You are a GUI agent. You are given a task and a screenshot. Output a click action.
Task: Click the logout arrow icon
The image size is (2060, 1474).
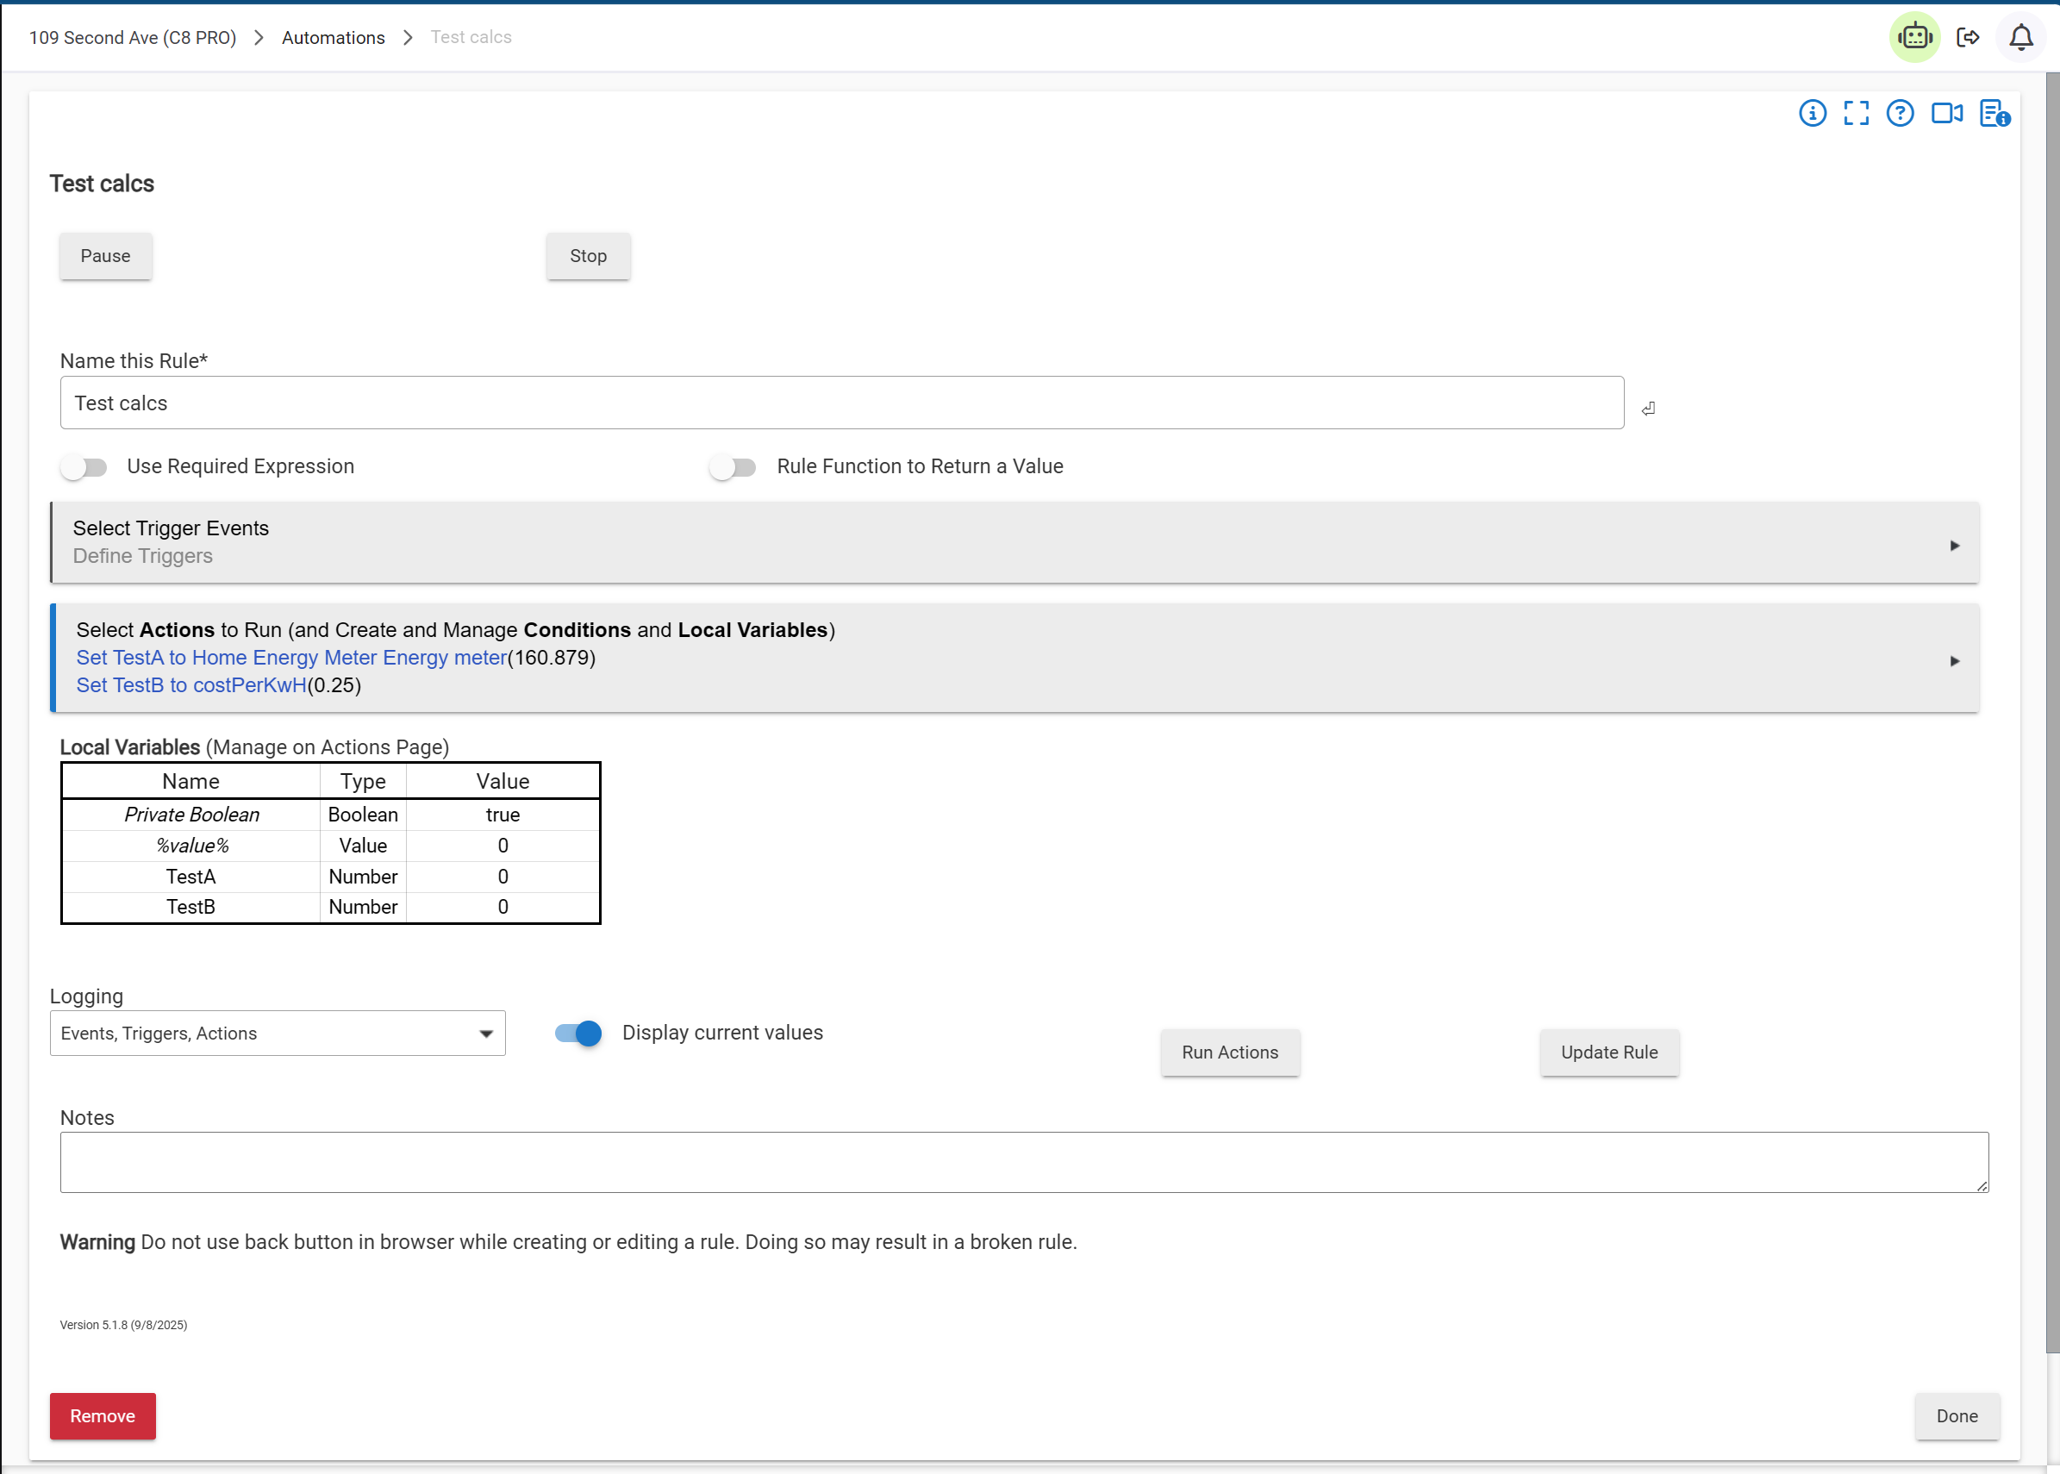(1968, 37)
